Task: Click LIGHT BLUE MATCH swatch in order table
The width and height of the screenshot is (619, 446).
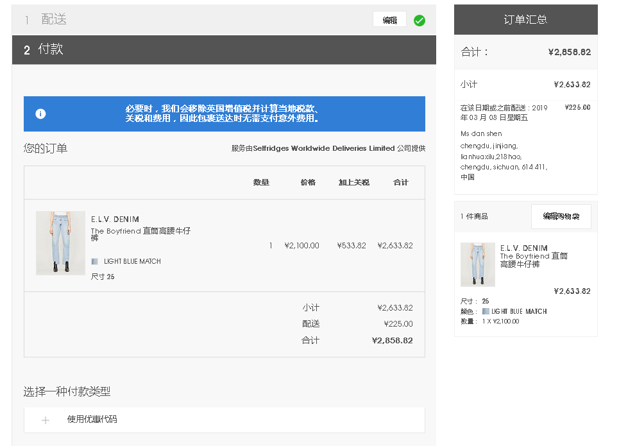Action: (x=95, y=262)
